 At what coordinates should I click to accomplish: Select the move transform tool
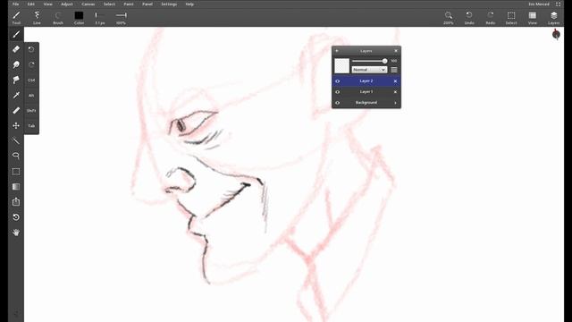click(x=16, y=125)
